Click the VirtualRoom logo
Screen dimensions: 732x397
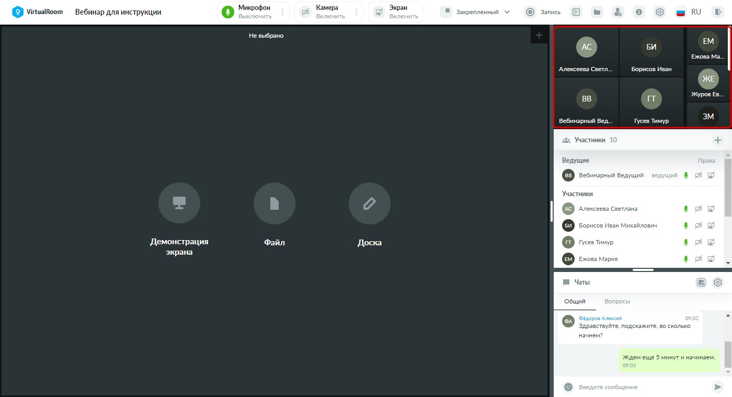click(x=38, y=12)
